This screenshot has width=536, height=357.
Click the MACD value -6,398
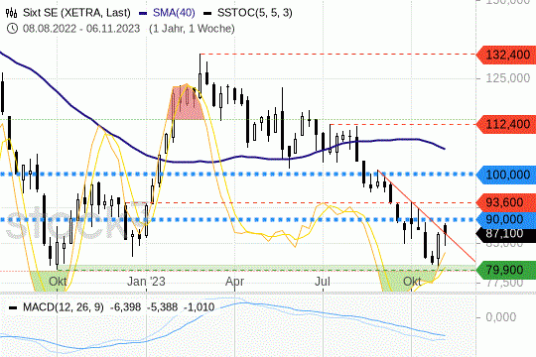click(x=125, y=307)
